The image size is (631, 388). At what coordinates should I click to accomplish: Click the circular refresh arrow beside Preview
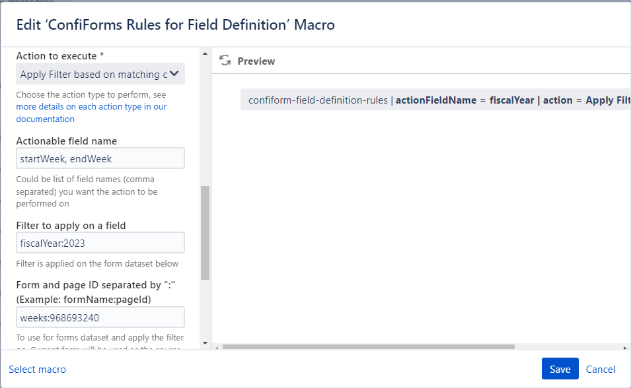[x=225, y=61]
